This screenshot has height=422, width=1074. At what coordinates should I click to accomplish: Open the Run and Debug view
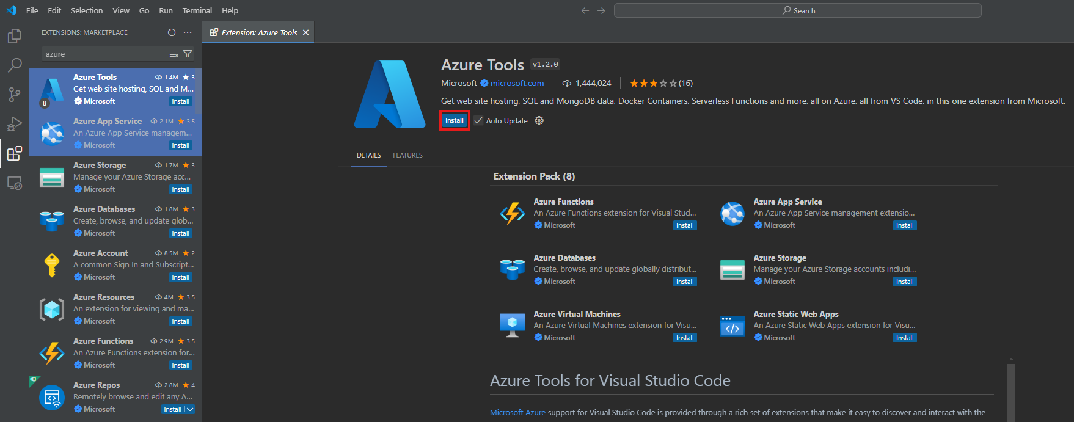15,124
